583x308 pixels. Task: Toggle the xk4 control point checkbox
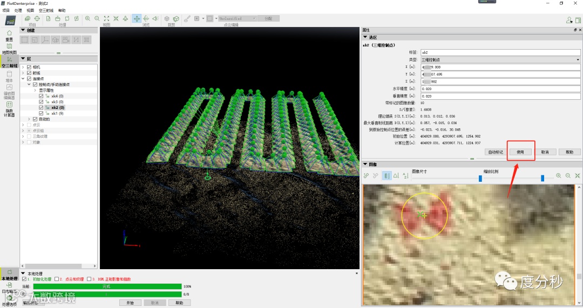pyautogui.click(x=41, y=96)
